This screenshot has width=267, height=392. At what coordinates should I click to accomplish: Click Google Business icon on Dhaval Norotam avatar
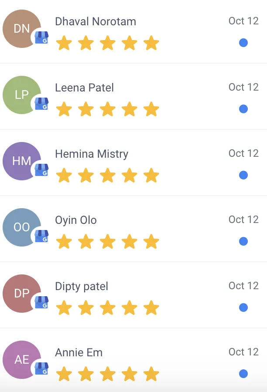coord(41,37)
